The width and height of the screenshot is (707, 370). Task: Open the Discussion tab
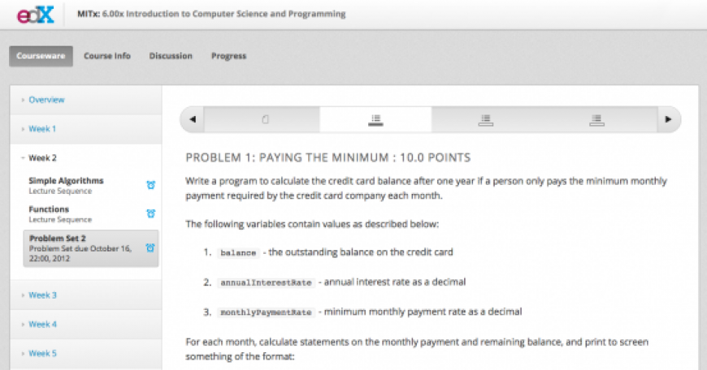tap(171, 56)
